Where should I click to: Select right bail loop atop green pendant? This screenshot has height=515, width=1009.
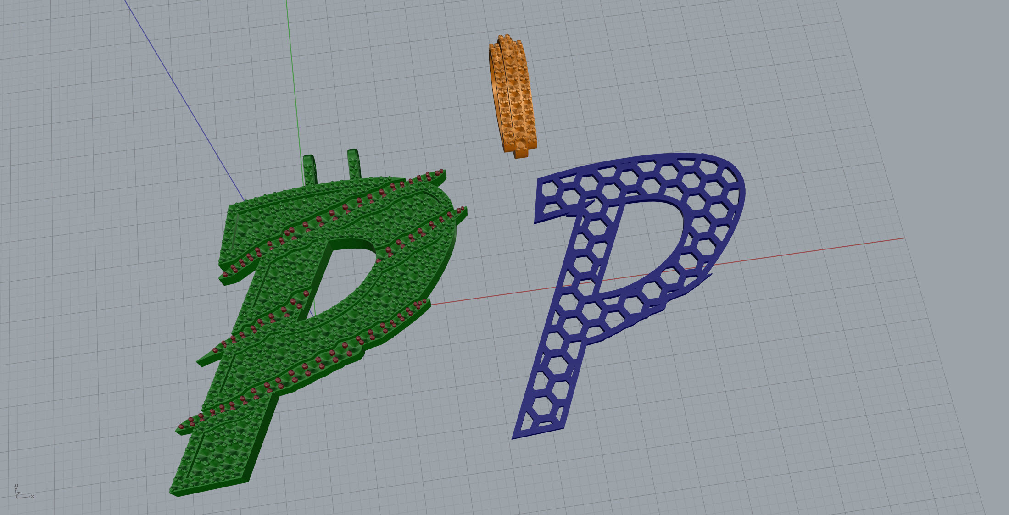pos(353,164)
